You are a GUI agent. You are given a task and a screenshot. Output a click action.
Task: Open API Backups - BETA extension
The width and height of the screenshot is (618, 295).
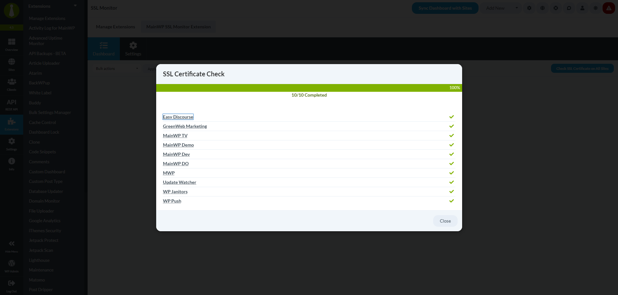[47, 53]
